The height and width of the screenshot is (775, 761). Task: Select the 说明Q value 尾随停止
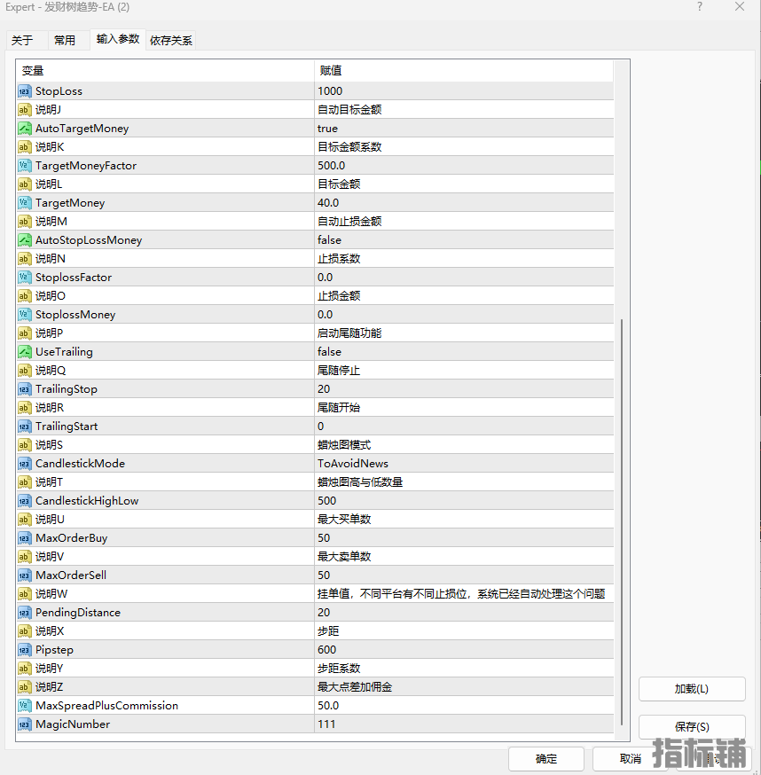[x=464, y=371]
